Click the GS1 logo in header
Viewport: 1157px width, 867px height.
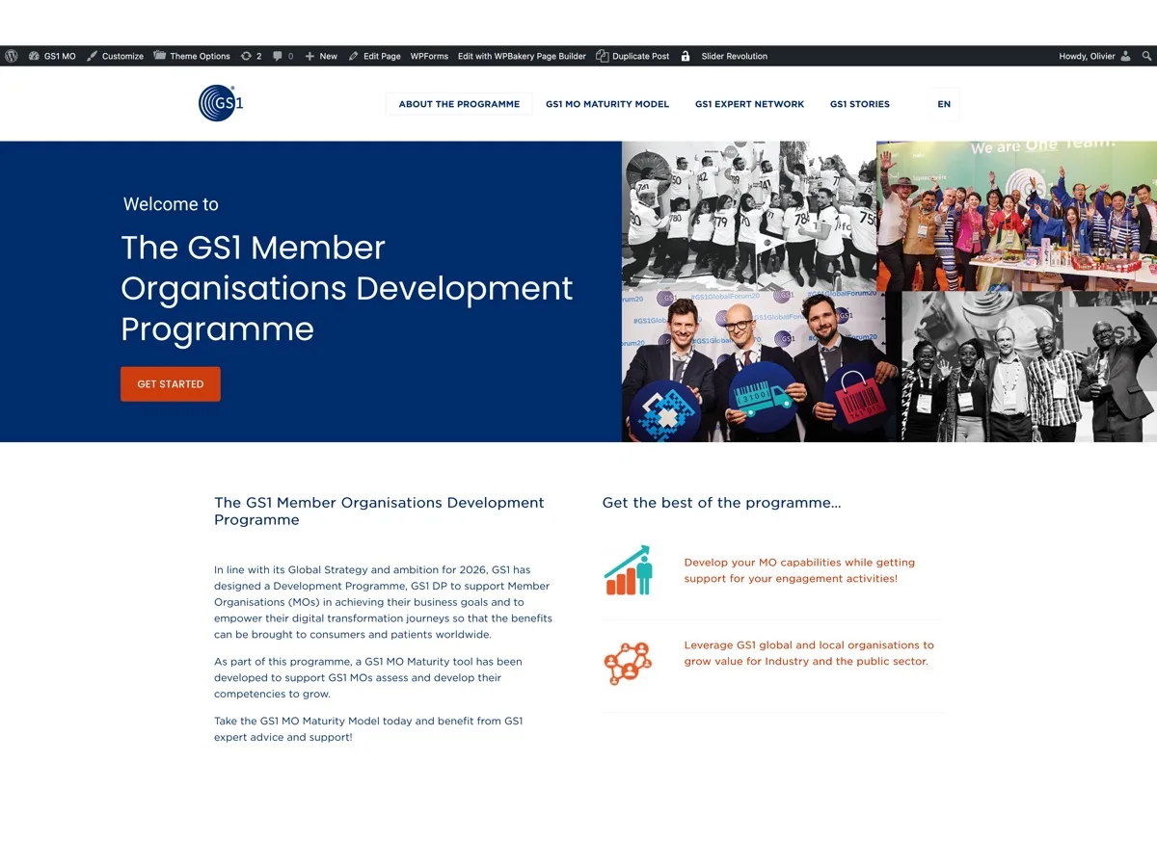click(x=221, y=103)
